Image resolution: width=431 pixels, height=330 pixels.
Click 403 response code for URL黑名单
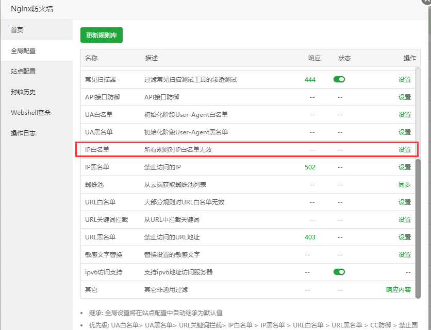(x=310, y=237)
